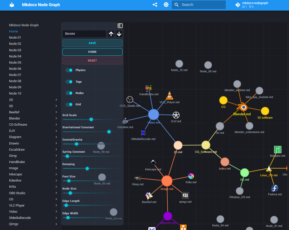Screen dimensions: 289x230
Task: Select the BeeRef.md node icon
Action: tap(149, 196)
